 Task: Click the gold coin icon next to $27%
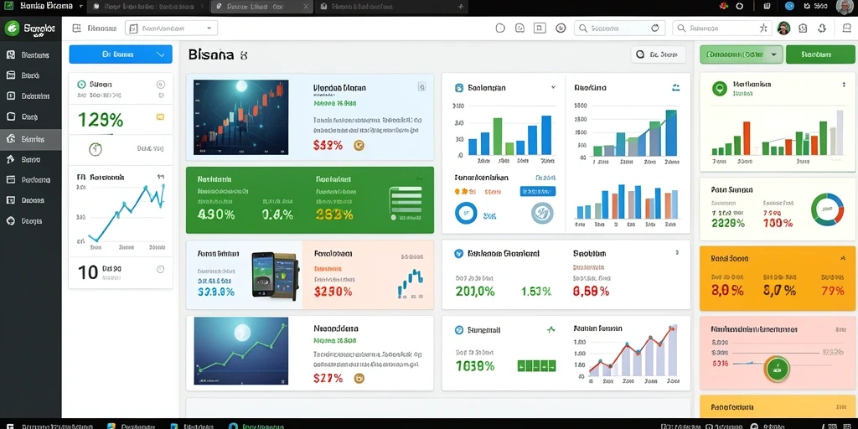pos(359,378)
